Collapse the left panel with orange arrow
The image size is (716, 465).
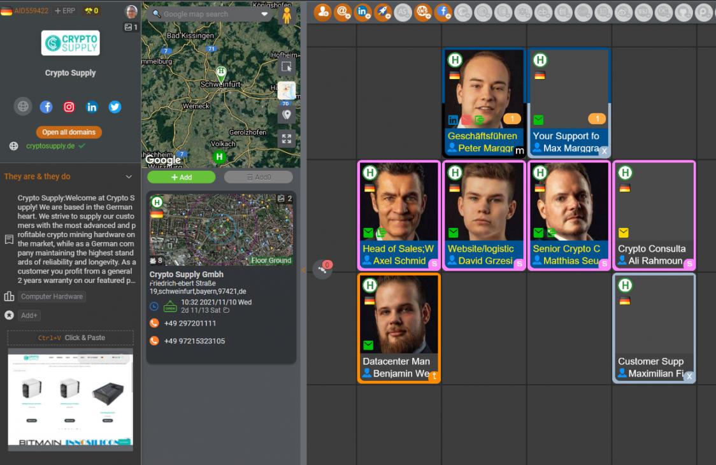click(x=303, y=269)
